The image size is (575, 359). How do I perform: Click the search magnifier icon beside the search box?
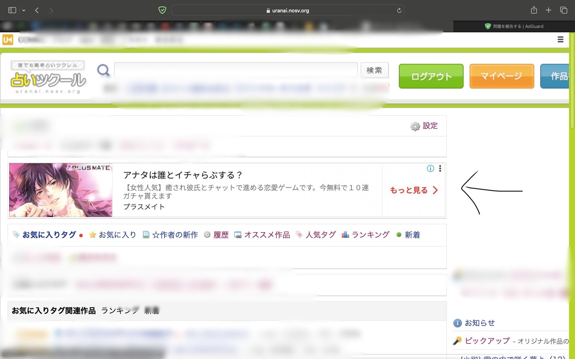[x=103, y=70]
